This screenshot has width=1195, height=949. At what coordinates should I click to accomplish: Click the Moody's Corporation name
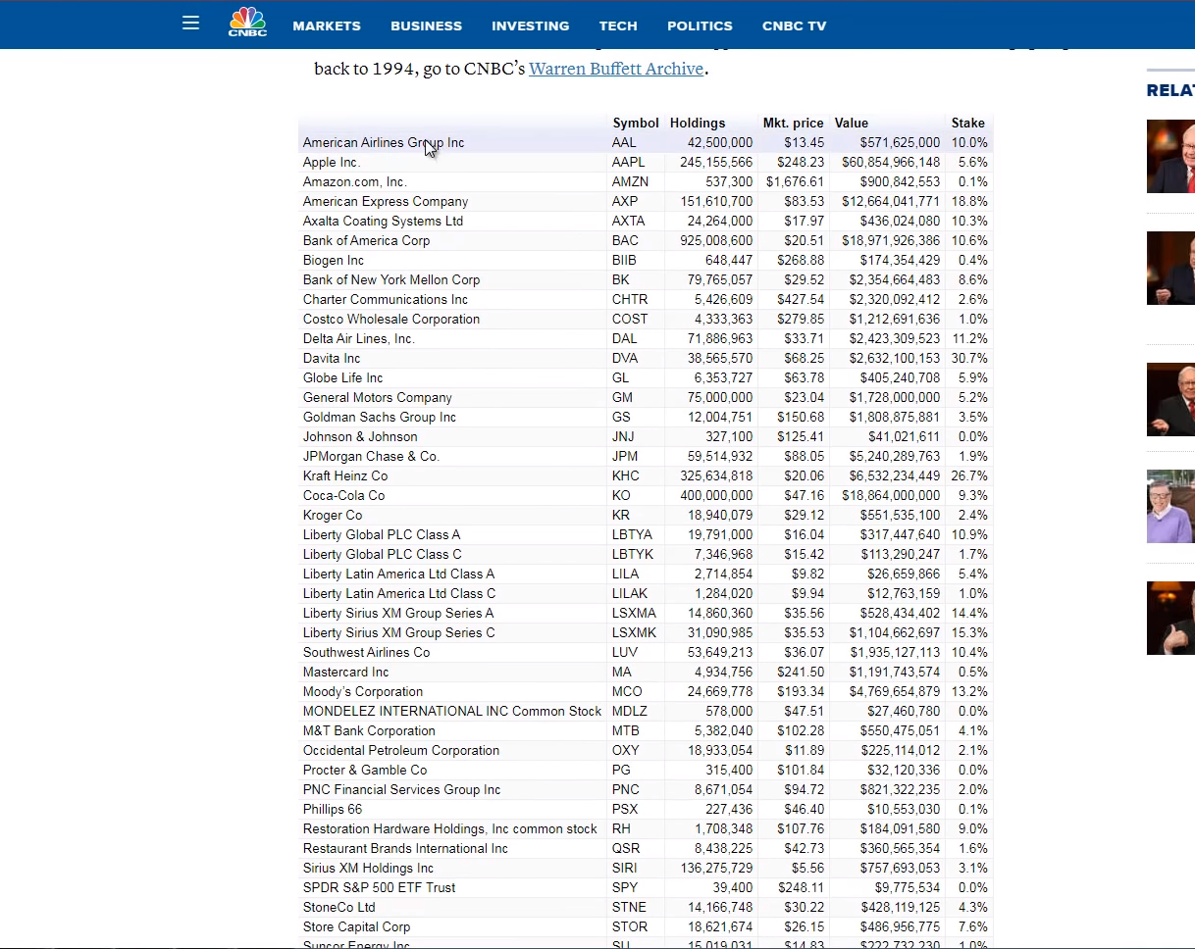click(363, 691)
